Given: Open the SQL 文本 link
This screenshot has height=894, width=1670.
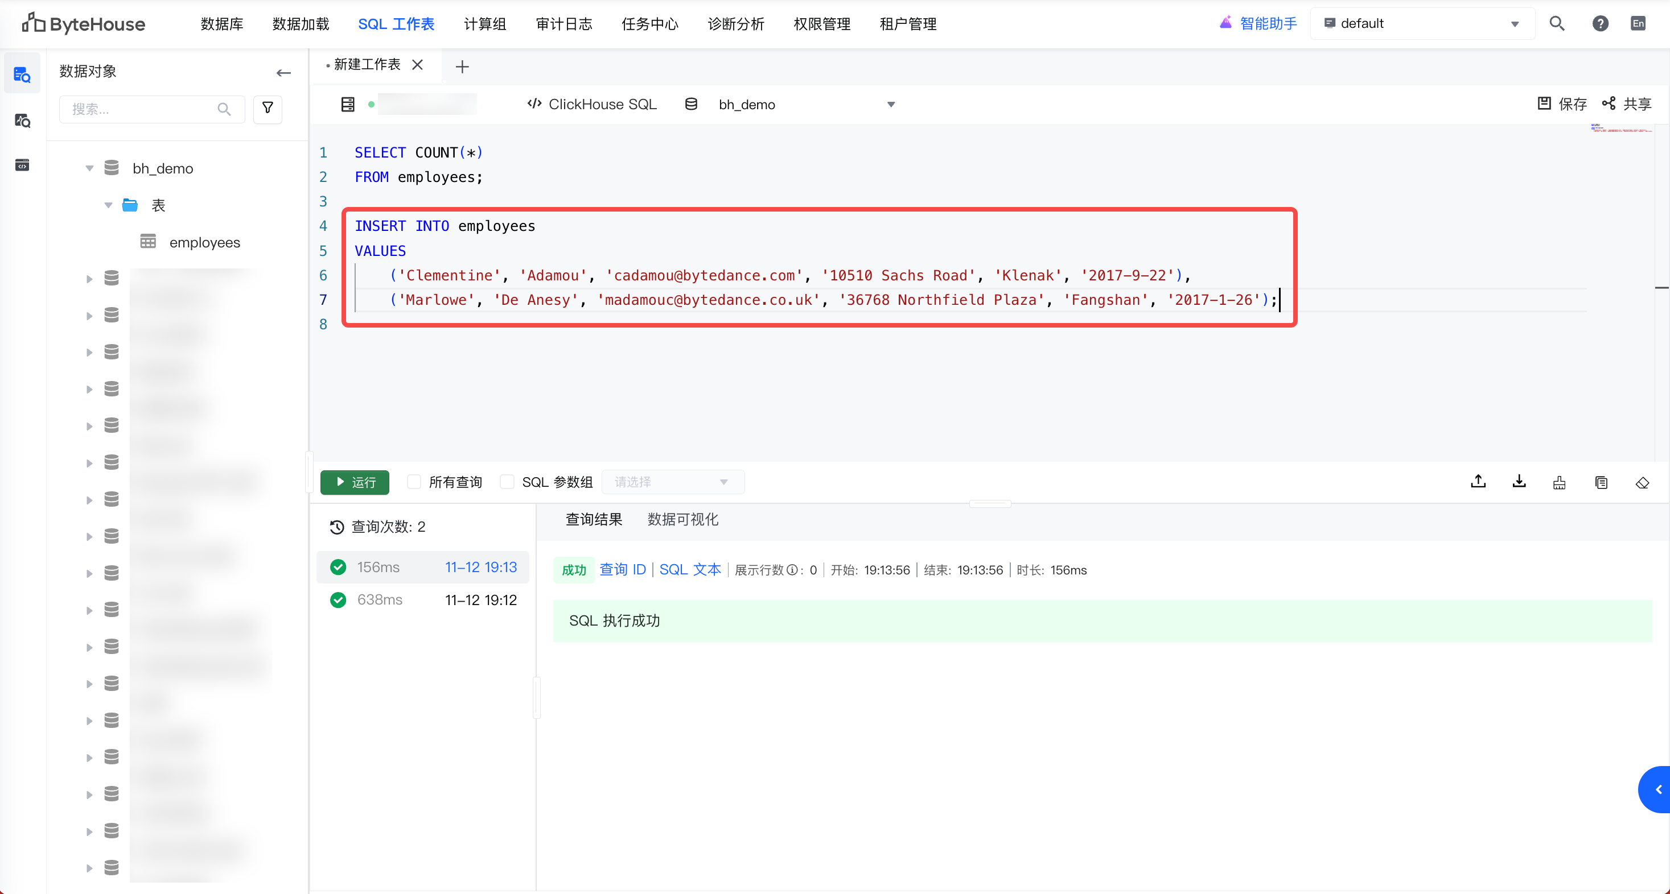Looking at the screenshot, I should coord(690,569).
